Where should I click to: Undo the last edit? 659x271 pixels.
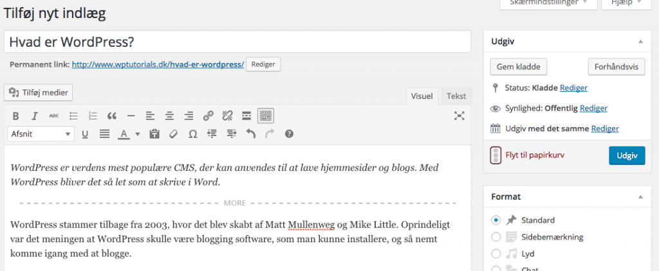tap(250, 134)
